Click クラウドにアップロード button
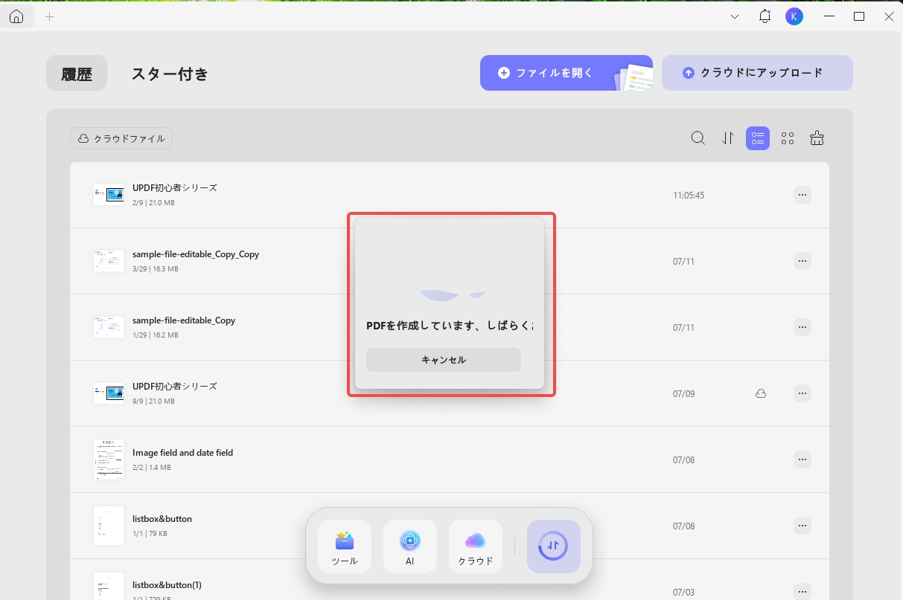 pos(757,73)
